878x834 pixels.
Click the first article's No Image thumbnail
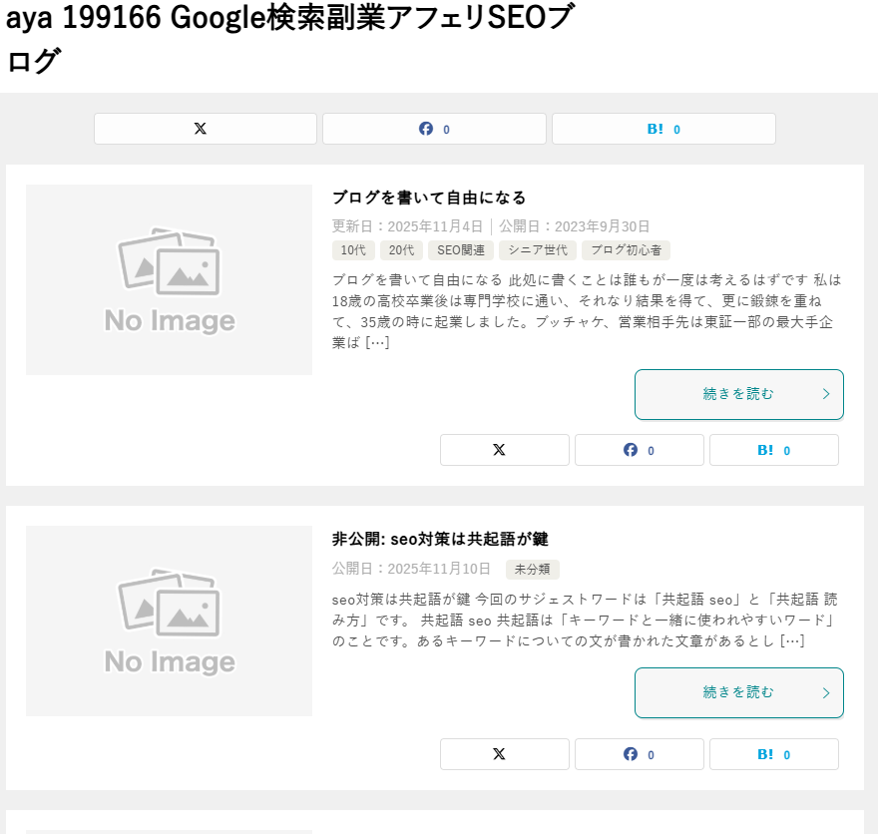(x=169, y=279)
